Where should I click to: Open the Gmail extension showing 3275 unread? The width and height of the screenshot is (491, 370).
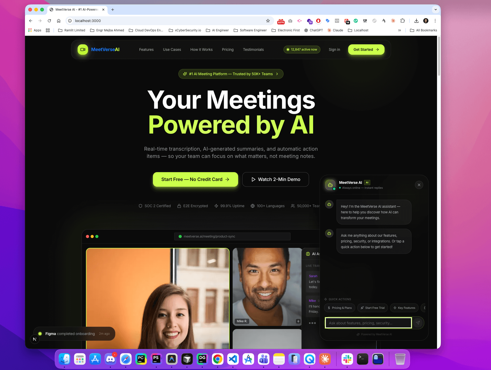point(281,21)
